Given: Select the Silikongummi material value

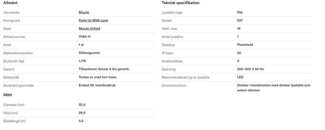Looking at the screenshot, I should pyautogui.click(x=89, y=53).
